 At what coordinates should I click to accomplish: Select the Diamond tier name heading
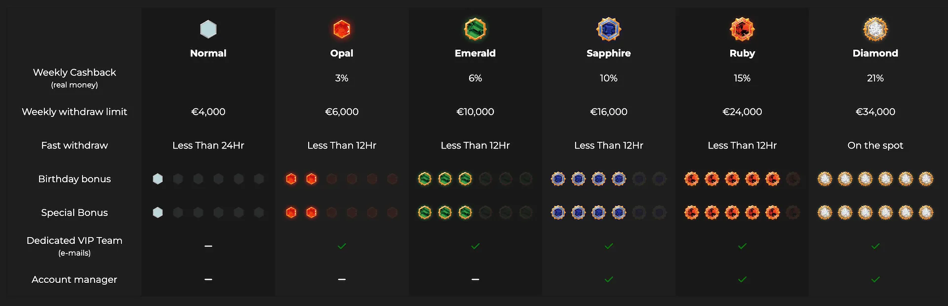pyautogui.click(x=875, y=53)
